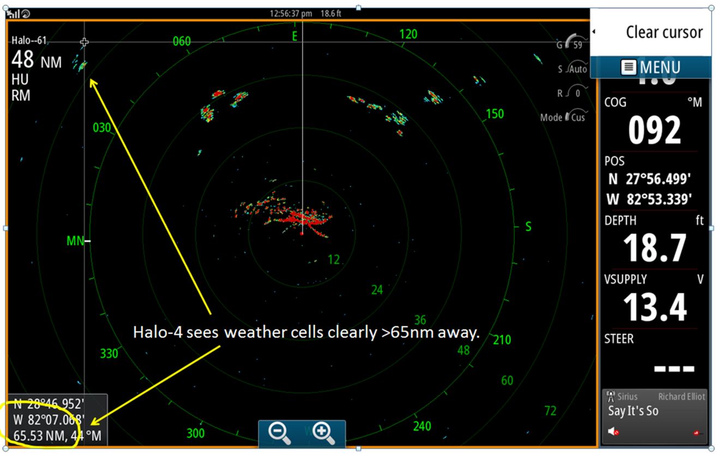Click the 060 bearing label
Viewport: 716px width, 454px height.
[x=182, y=41]
